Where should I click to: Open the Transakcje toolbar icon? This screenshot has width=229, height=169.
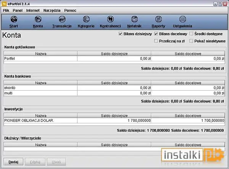pos(62,19)
